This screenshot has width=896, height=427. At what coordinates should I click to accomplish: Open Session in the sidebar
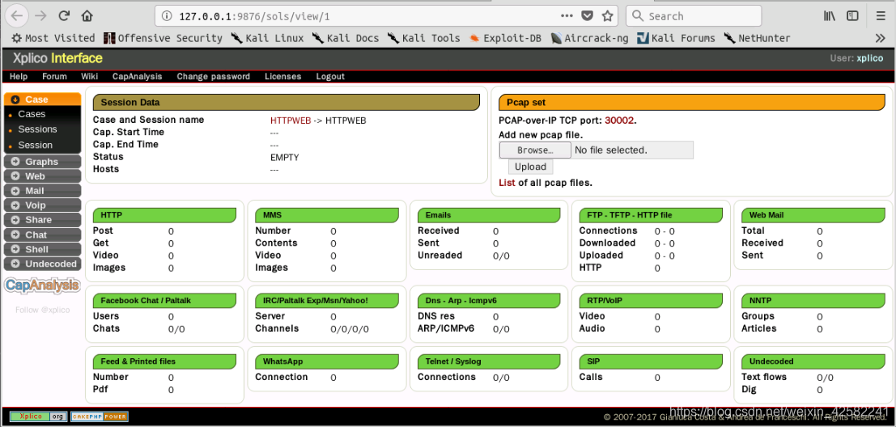pos(35,145)
